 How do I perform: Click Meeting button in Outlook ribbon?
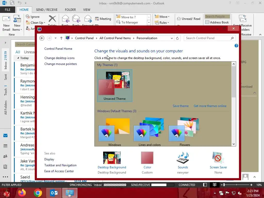tap(103, 19)
